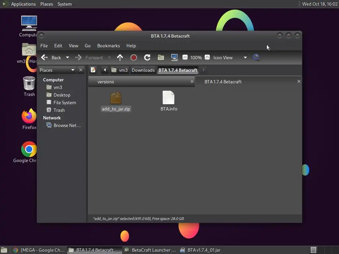Open the Help menu
Viewport: 339px width, 254px height.
(x=131, y=46)
